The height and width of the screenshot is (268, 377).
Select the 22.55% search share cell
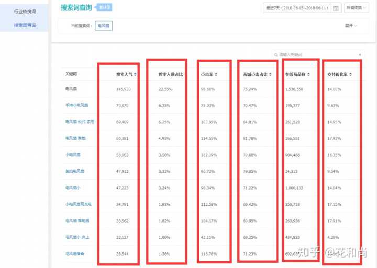tap(165, 89)
